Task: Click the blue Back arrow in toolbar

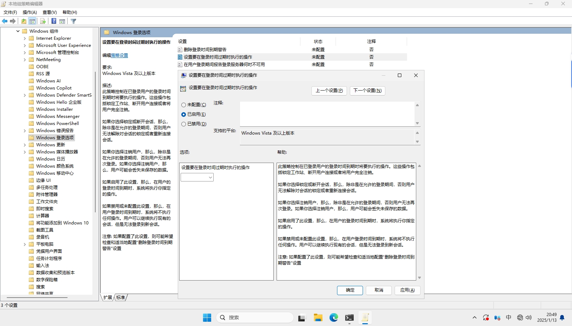Action: click(x=5, y=21)
